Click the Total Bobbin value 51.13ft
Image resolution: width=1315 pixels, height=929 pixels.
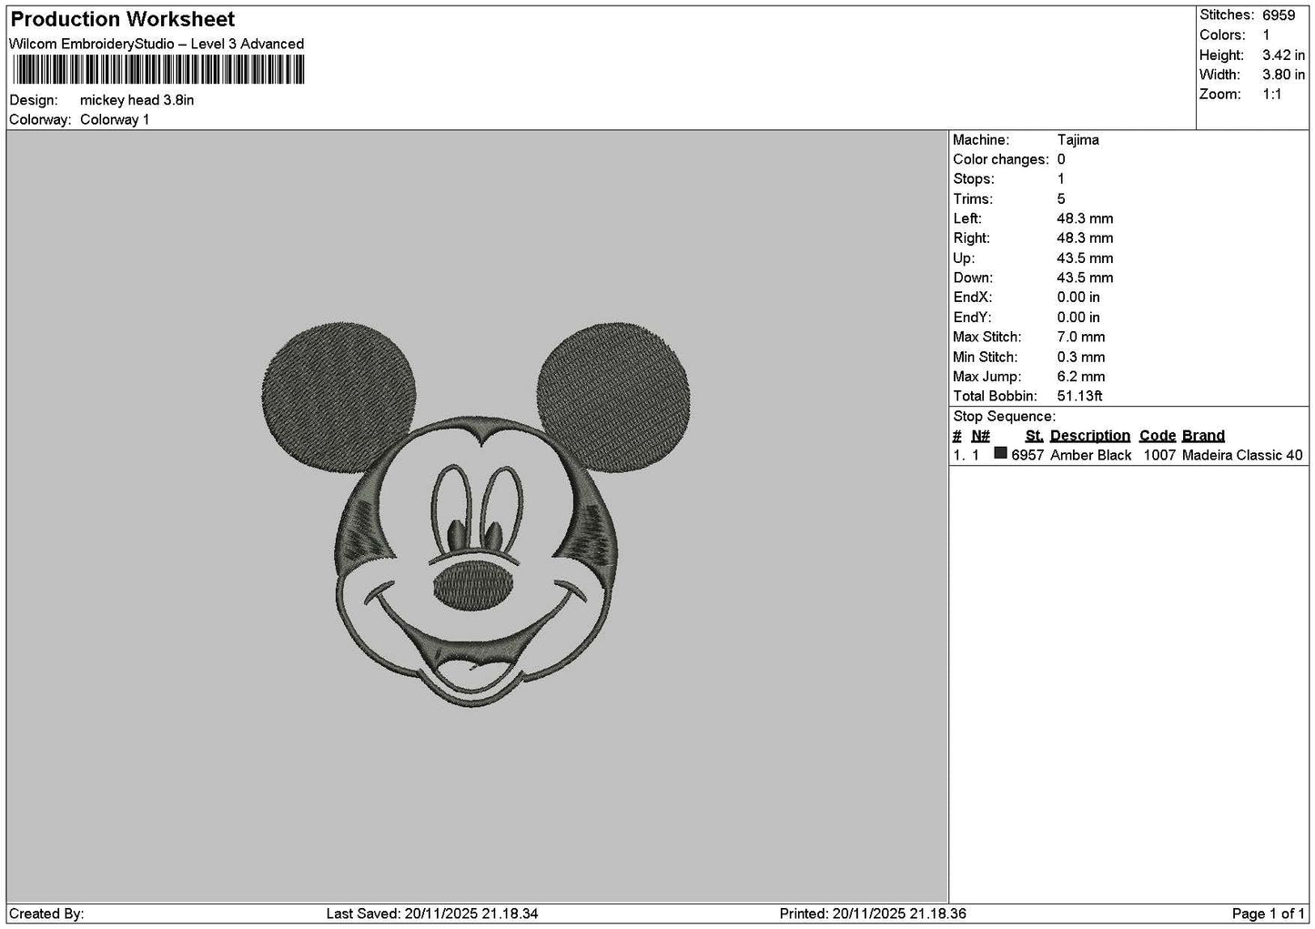pyautogui.click(x=1080, y=397)
